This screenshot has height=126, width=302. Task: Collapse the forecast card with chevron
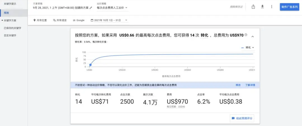coord(253,36)
